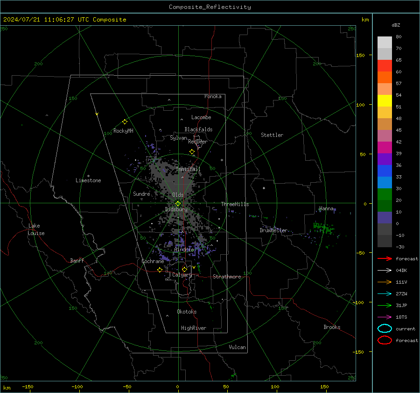
Task: Select the red 'forecast' ellipse legend icon
Action: [385, 340]
